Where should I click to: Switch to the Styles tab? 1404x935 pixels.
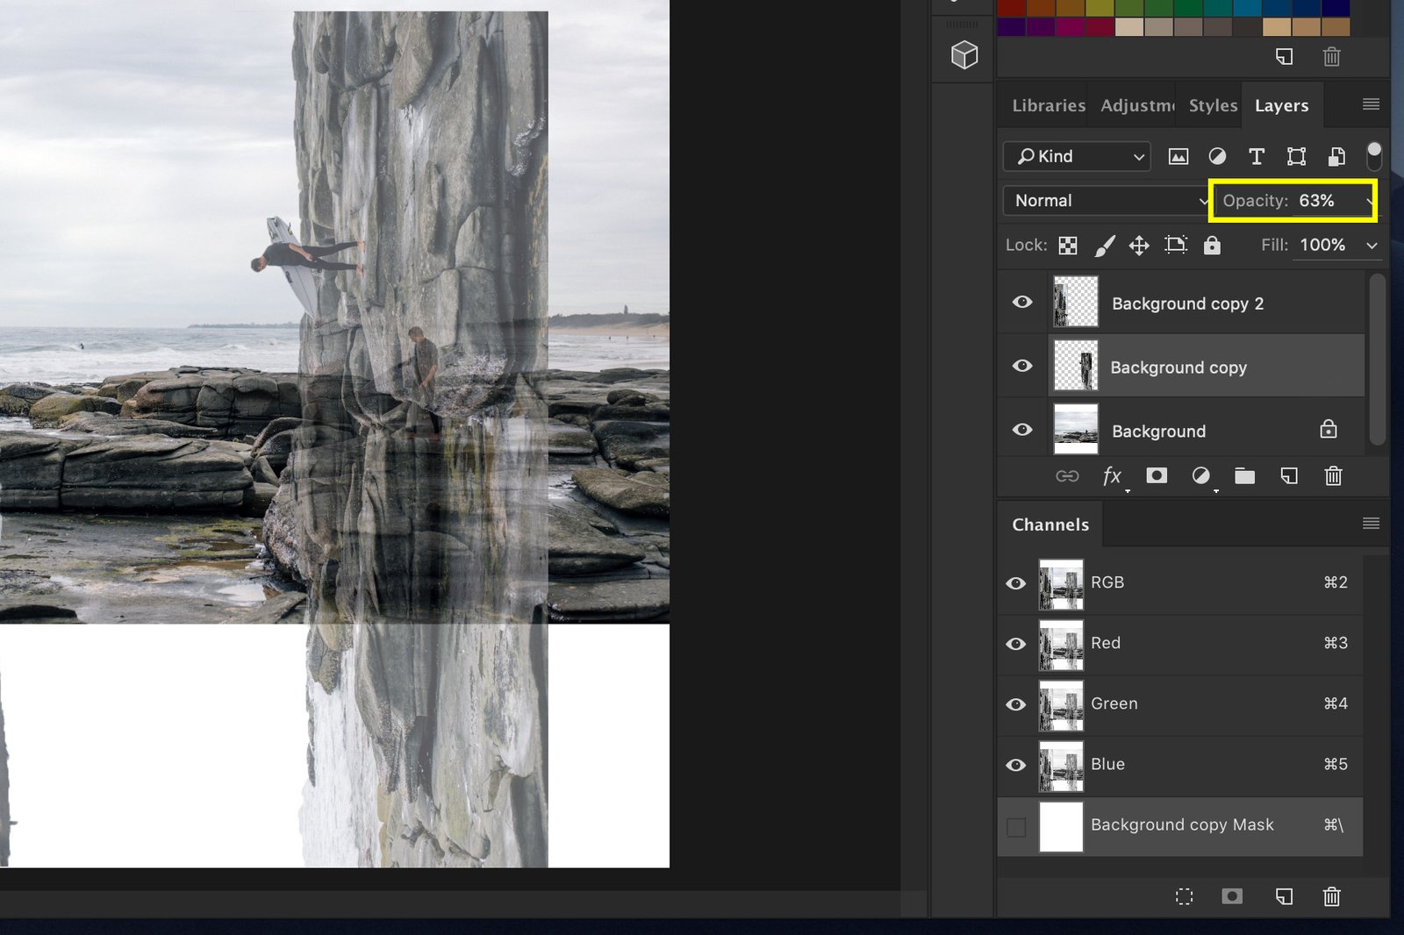(1211, 105)
